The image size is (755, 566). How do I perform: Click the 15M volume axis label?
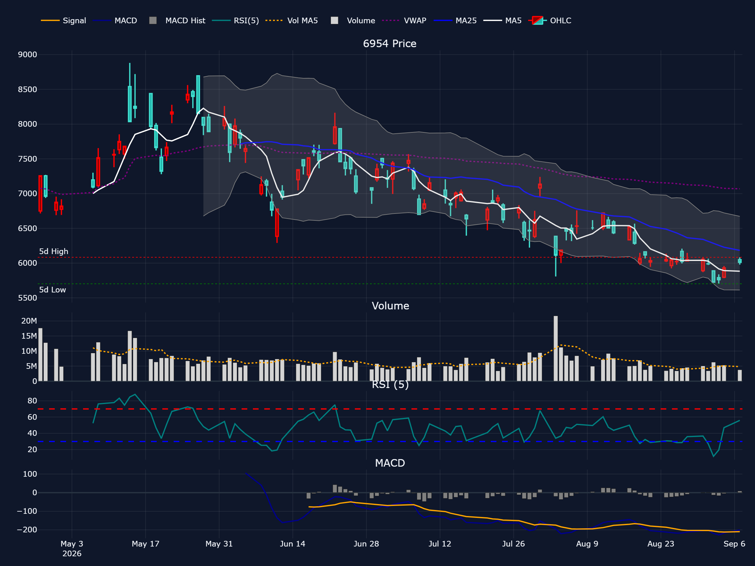[29, 336]
